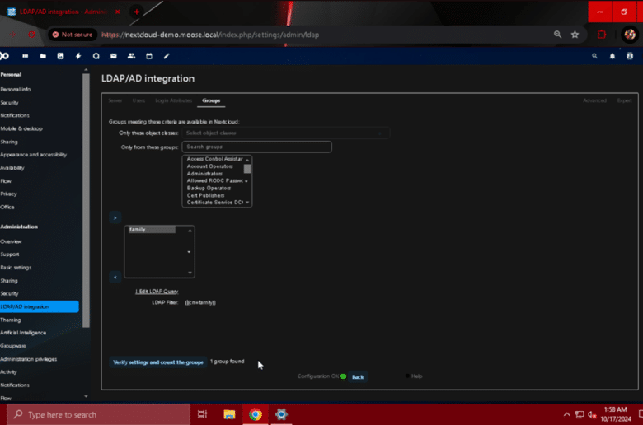643x425 pixels.
Task: Open the Nextcloud logo home link
Action: (4, 56)
